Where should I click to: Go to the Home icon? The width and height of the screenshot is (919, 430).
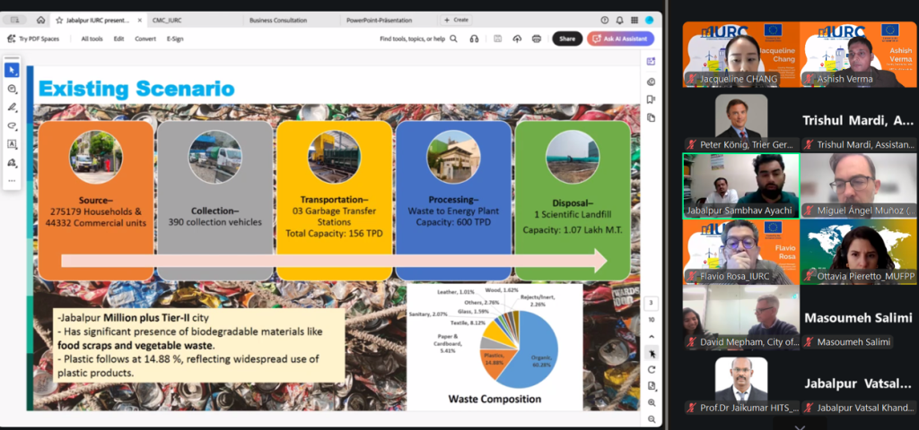[41, 19]
